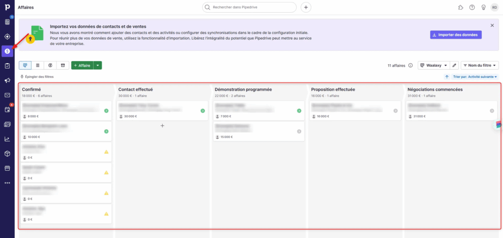Open the Products box sidebar icon
The width and height of the screenshot is (503, 238).
[x=7, y=154]
